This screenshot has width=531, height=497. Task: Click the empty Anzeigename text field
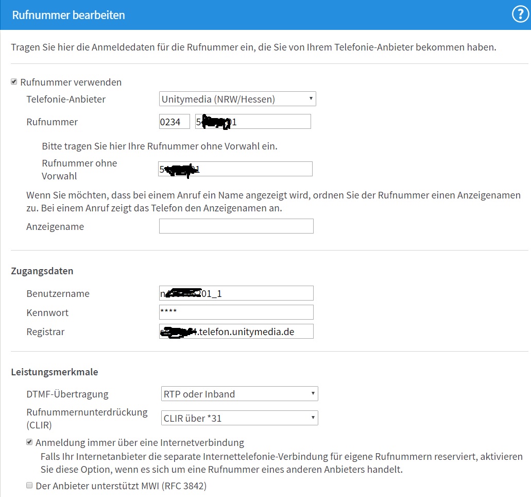236,226
